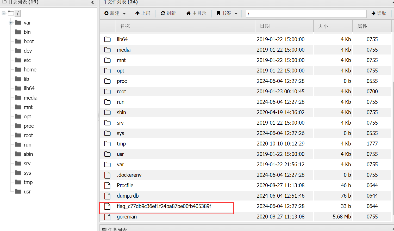The image size is (394, 231).
Task: Click the tmp folder icon in list
Action: click(x=107, y=144)
